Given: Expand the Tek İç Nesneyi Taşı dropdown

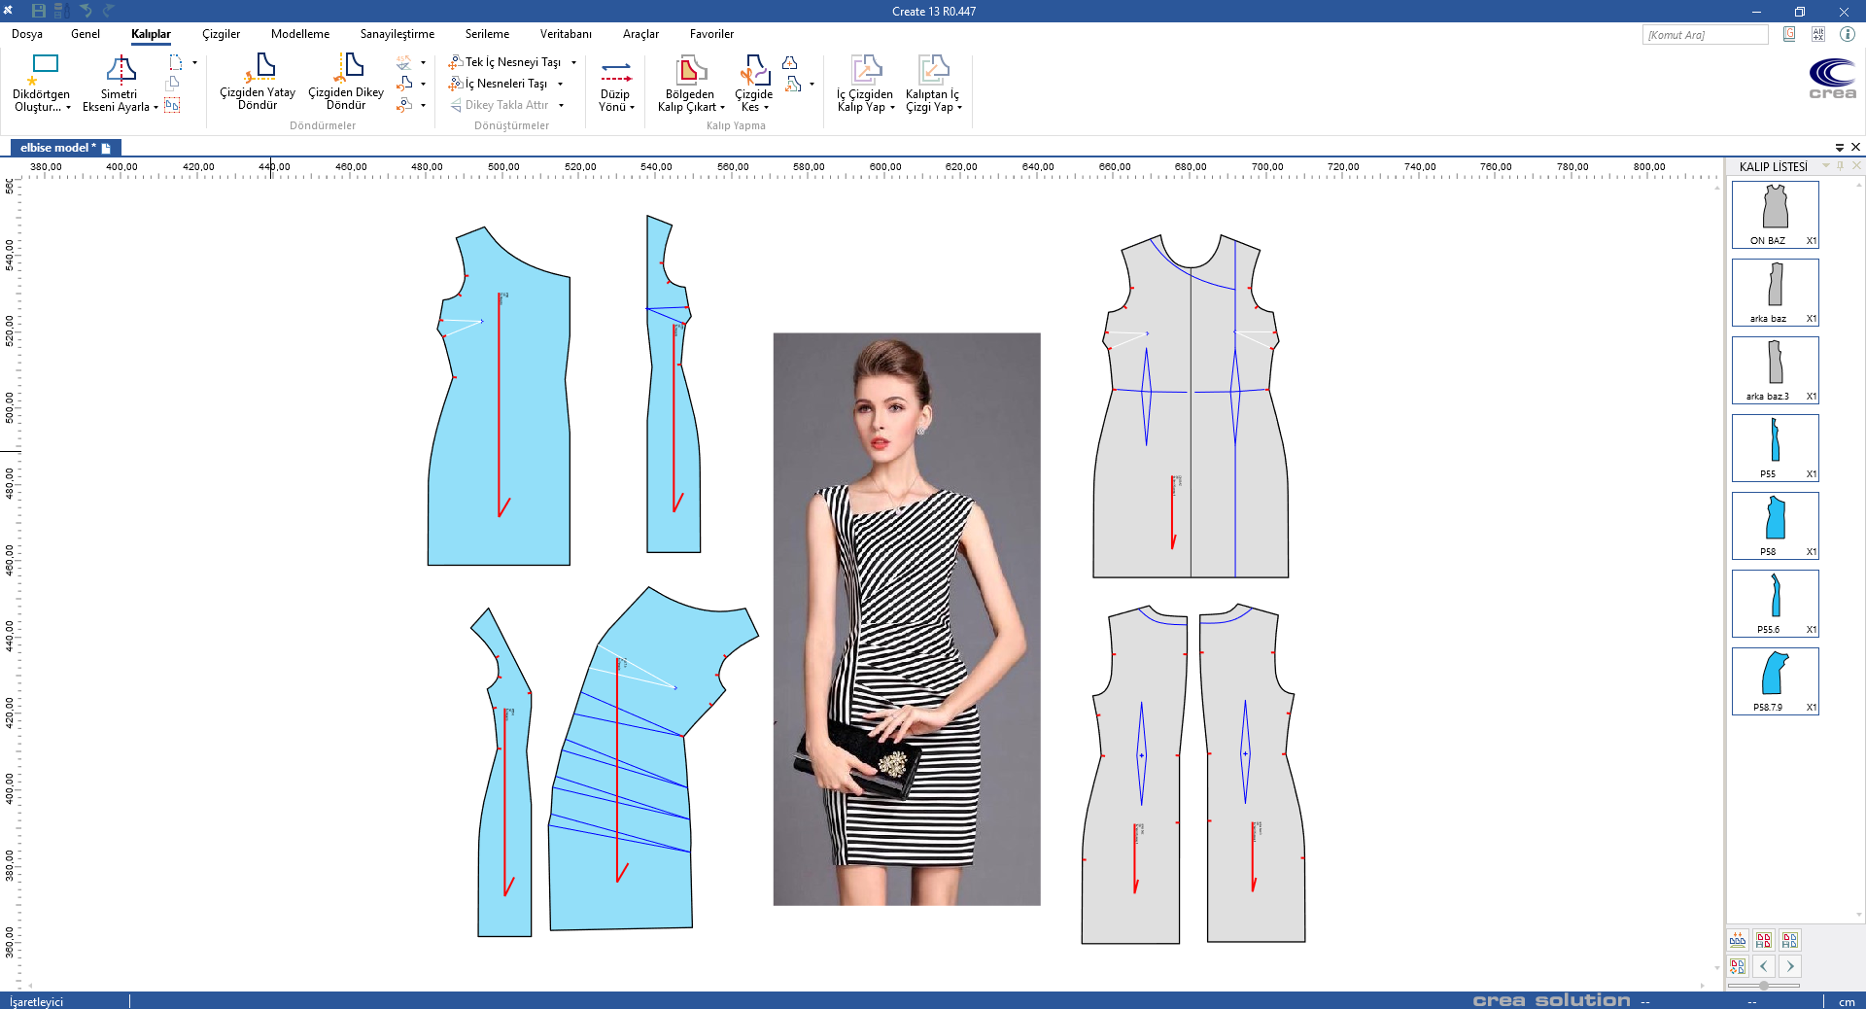Looking at the screenshot, I should [x=573, y=62].
